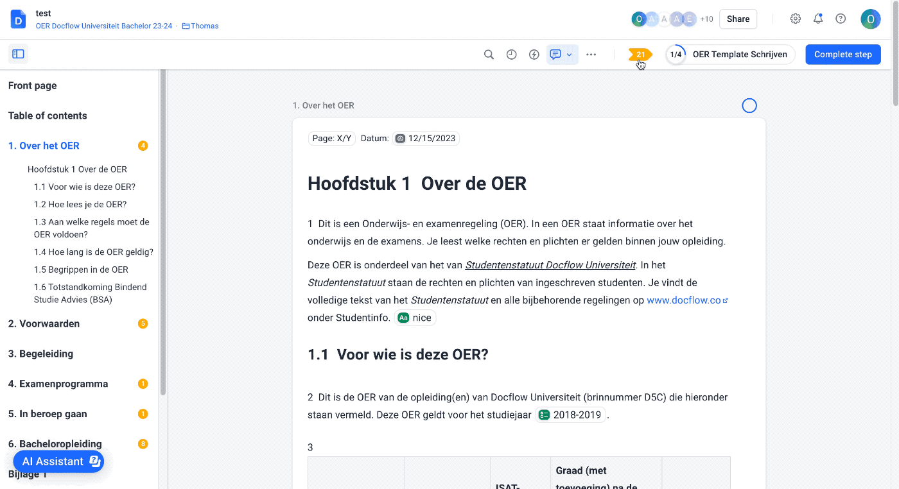Click the lightning bolt automation icon
The image size is (899, 489).
[534, 55]
